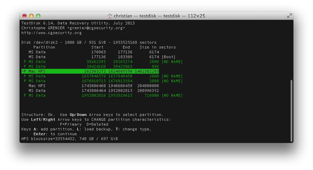Click the 'Size in sectors' column header
This screenshot has height=170, width=313.
pos(158,47)
